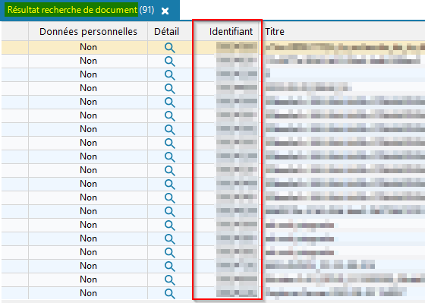
Task: Open detail magnifier in fifth row
Action: tap(170, 103)
